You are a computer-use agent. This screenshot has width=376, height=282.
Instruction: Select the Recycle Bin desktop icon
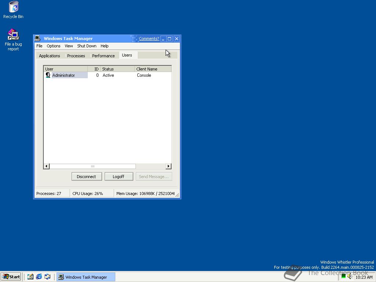click(14, 10)
